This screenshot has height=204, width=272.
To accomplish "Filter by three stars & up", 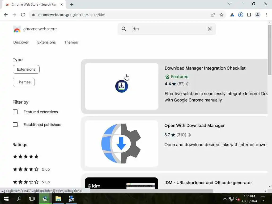I will click(31, 182).
